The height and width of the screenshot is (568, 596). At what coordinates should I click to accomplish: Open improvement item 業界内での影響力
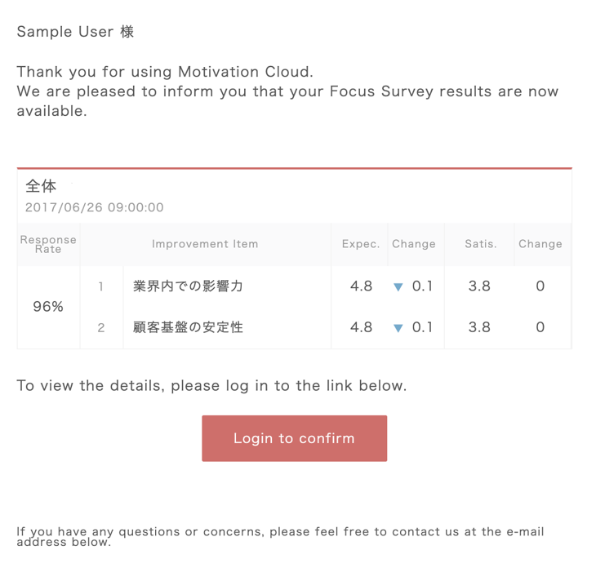pos(188,286)
